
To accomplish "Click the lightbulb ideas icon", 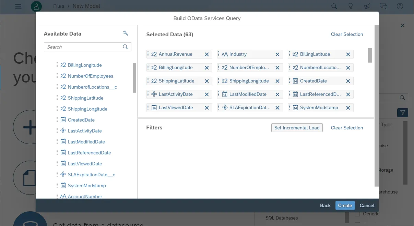I will click(x=351, y=6).
